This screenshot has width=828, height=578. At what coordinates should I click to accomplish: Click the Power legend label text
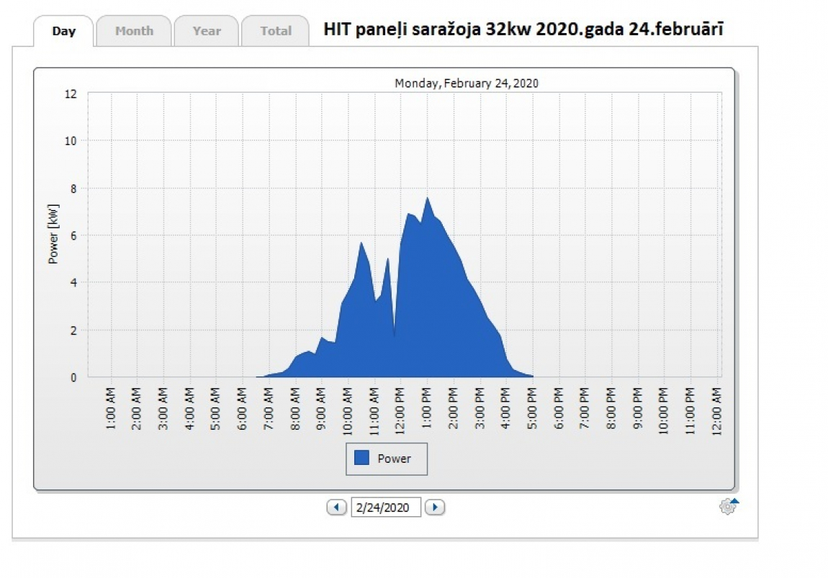point(395,459)
